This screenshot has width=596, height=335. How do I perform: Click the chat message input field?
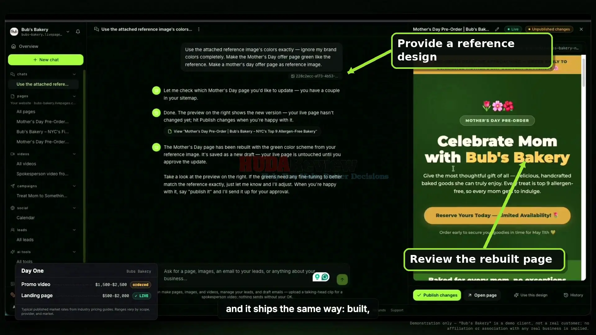click(239, 275)
